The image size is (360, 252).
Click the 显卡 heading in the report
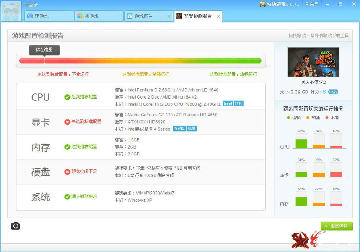click(x=41, y=122)
